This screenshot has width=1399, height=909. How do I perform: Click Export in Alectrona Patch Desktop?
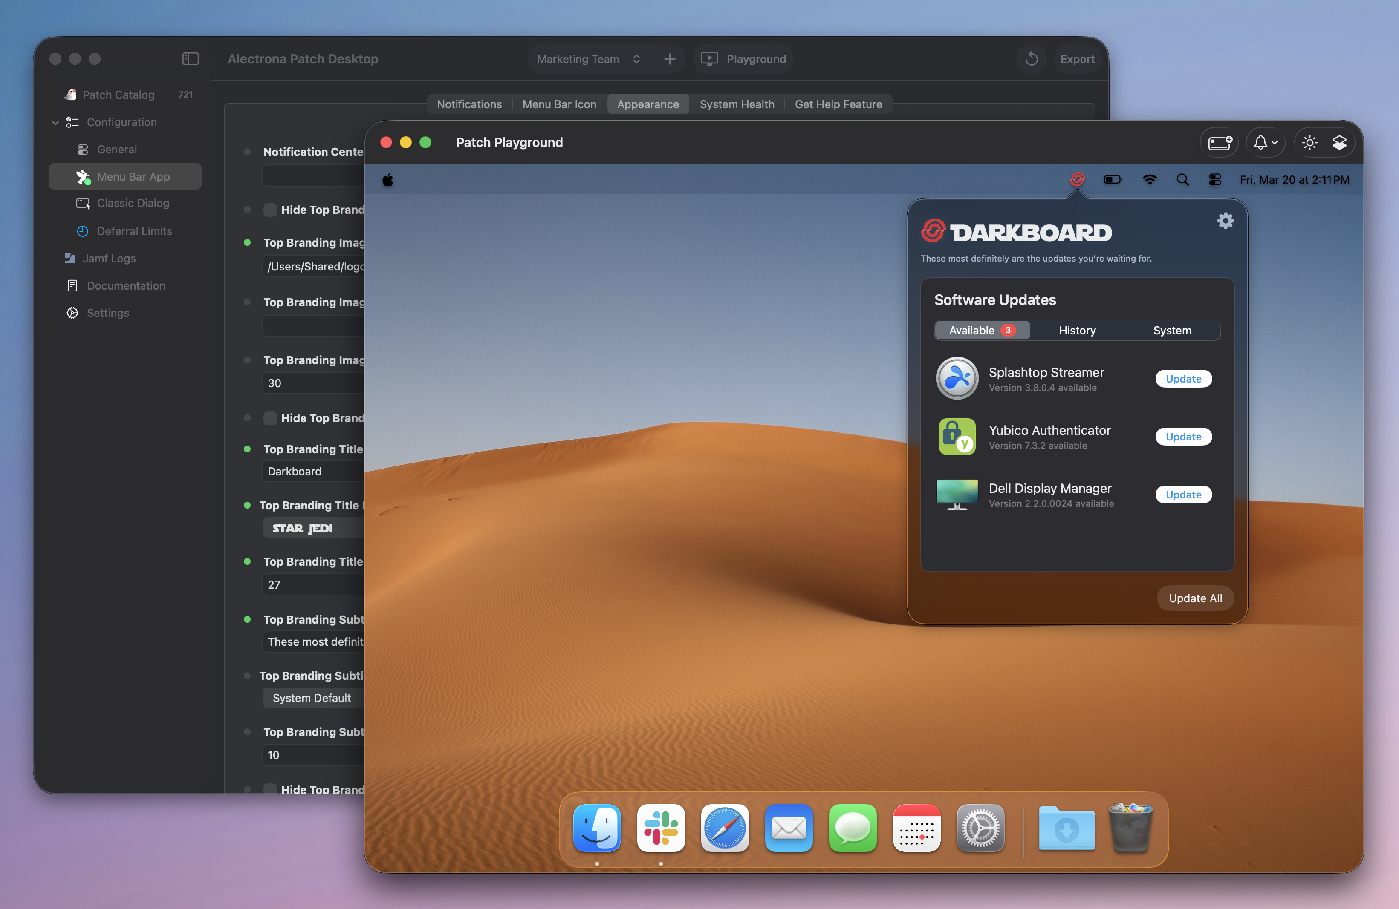(1077, 59)
